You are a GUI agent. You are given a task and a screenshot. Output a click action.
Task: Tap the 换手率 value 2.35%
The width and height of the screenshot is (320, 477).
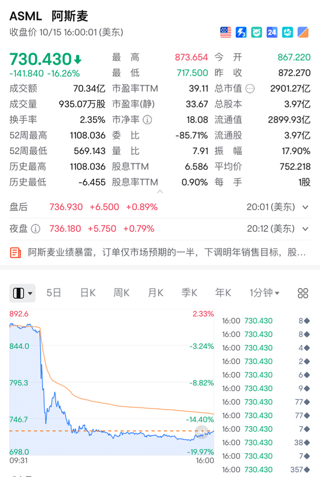click(92, 120)
